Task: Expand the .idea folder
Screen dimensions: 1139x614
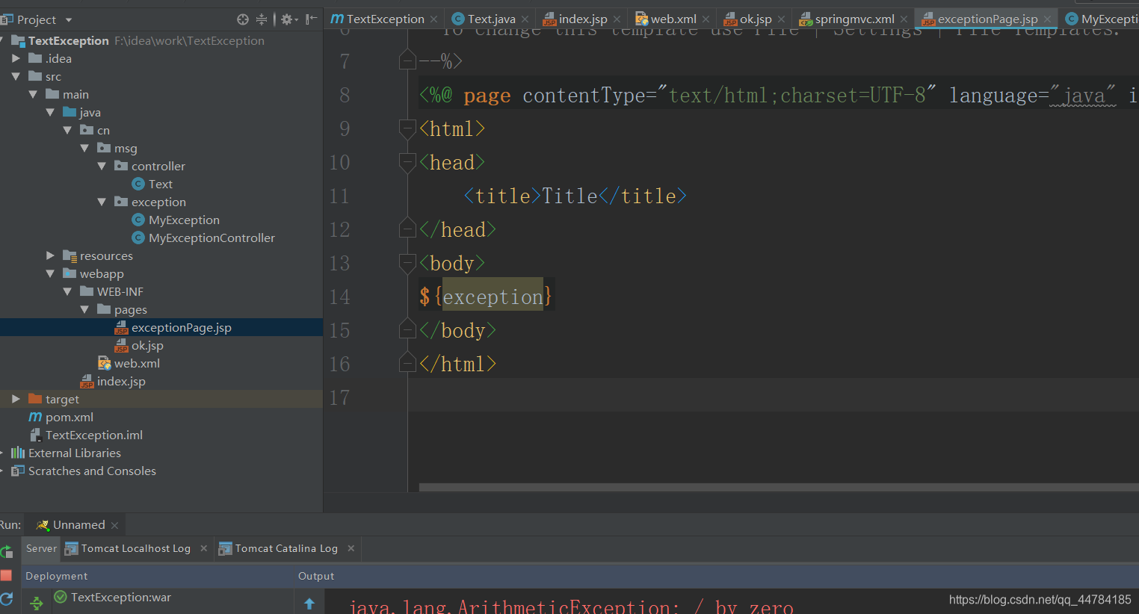Action: coord(16,58)
